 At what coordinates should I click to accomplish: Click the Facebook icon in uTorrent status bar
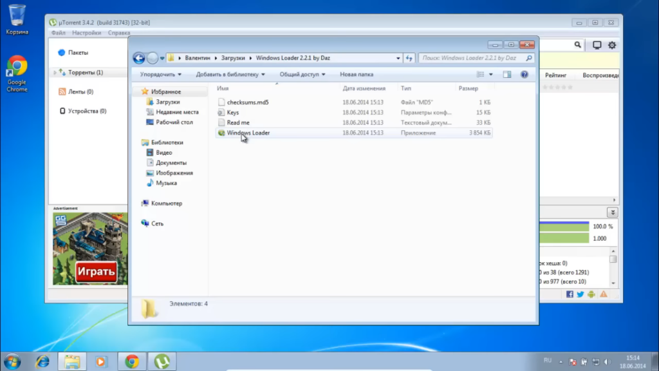[570, 294]
